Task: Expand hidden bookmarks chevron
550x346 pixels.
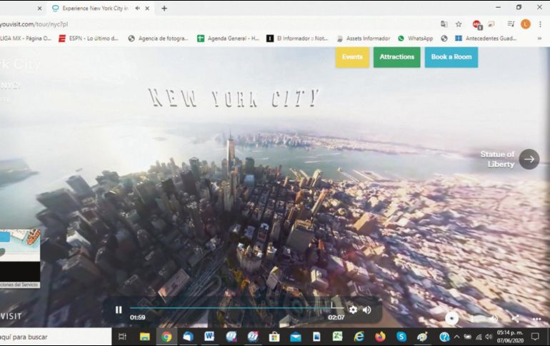Action: coord(539,39)
